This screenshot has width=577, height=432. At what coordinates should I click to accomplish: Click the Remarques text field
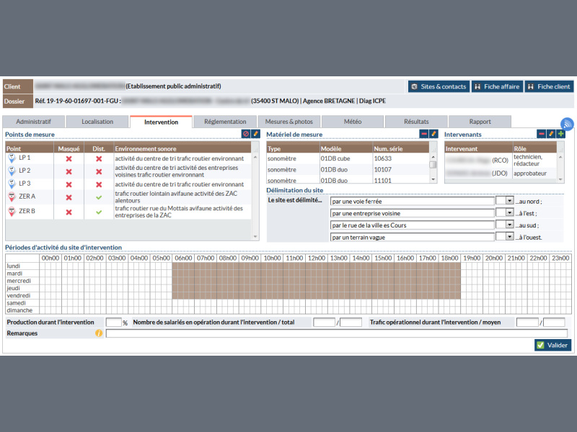[x=337, y=333]
